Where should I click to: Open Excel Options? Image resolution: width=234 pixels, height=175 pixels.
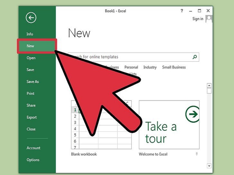point(33,160)
